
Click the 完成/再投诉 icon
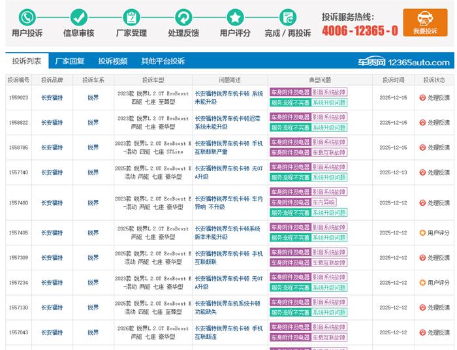[x=288, y=18]
